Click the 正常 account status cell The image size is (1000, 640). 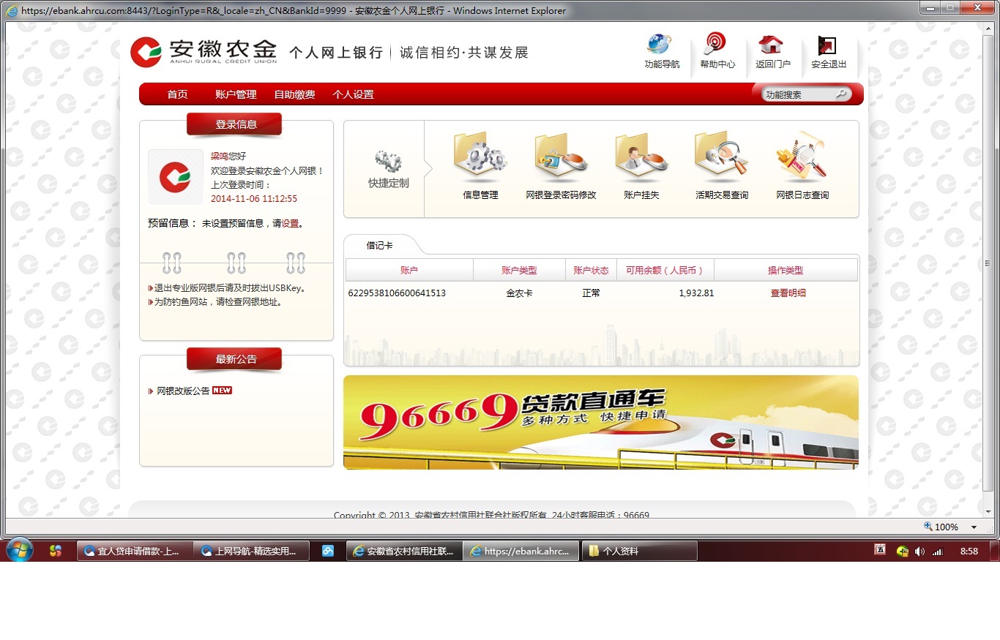pos(591,293)
